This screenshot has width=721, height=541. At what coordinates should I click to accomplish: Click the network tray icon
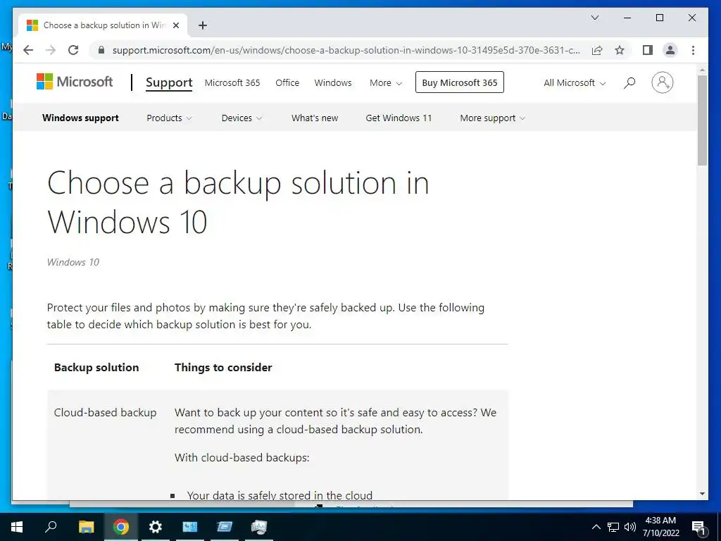pyautogui.click(x=613, y=527)
